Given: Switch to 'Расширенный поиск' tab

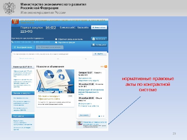Looking at the screenshot, I should pos(50,47).
